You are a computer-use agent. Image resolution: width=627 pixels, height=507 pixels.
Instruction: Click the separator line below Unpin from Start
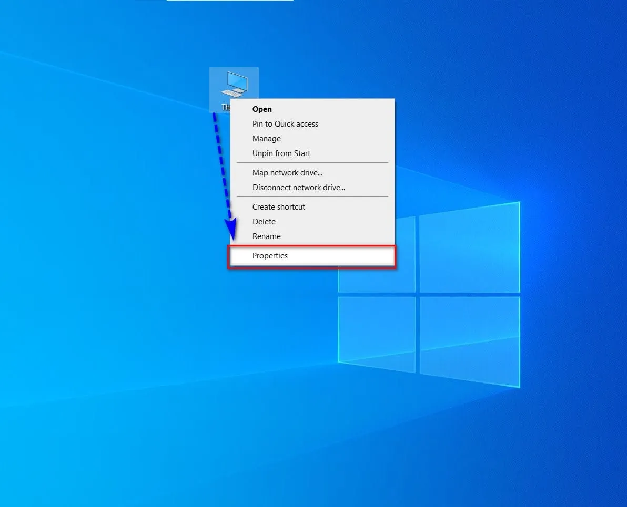pos(312,163)
